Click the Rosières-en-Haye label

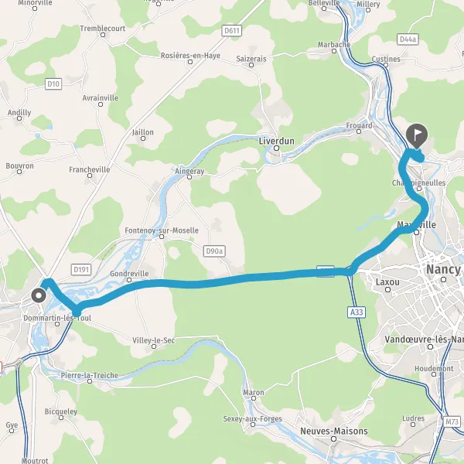[190, 56]
